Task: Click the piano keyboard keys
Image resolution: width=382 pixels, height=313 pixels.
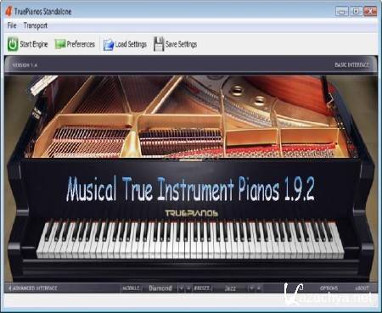Action: tap(190, 239)
